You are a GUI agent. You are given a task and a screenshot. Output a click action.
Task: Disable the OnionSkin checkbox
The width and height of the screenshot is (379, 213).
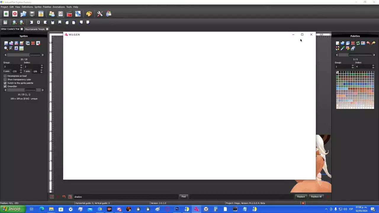click(5, 86)
